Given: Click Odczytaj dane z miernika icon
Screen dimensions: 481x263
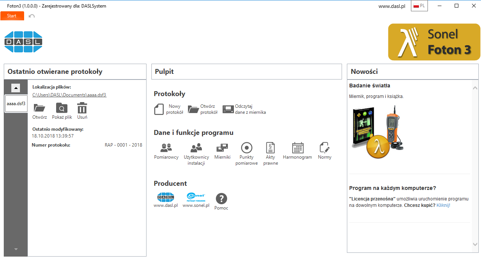Looking at the screenshot, I should tap(228, 109).
